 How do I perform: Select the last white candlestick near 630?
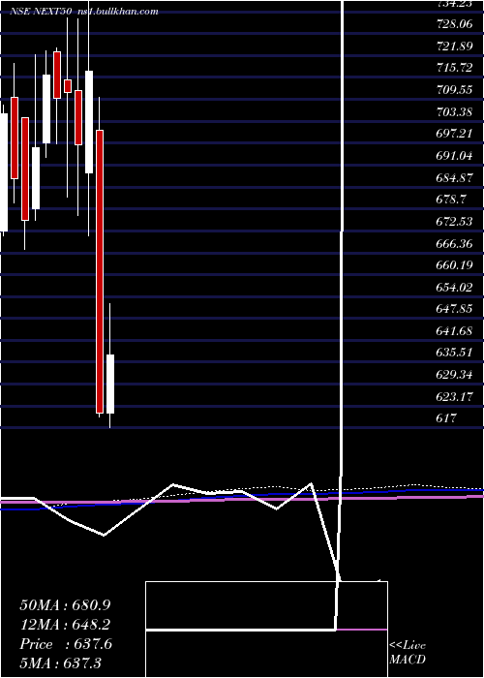click(x=110, y=384)
